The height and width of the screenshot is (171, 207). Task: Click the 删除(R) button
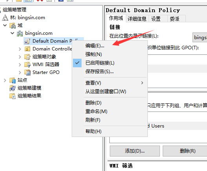click(x=187, y=151)
